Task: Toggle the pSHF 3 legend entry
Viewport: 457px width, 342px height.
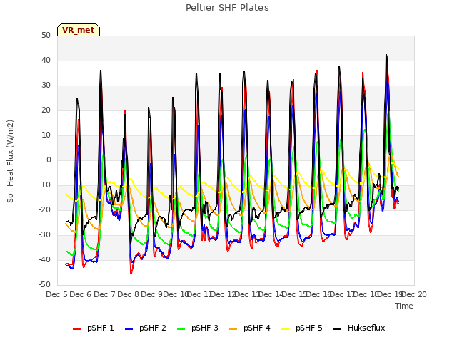Action: (x=198, y=328)
